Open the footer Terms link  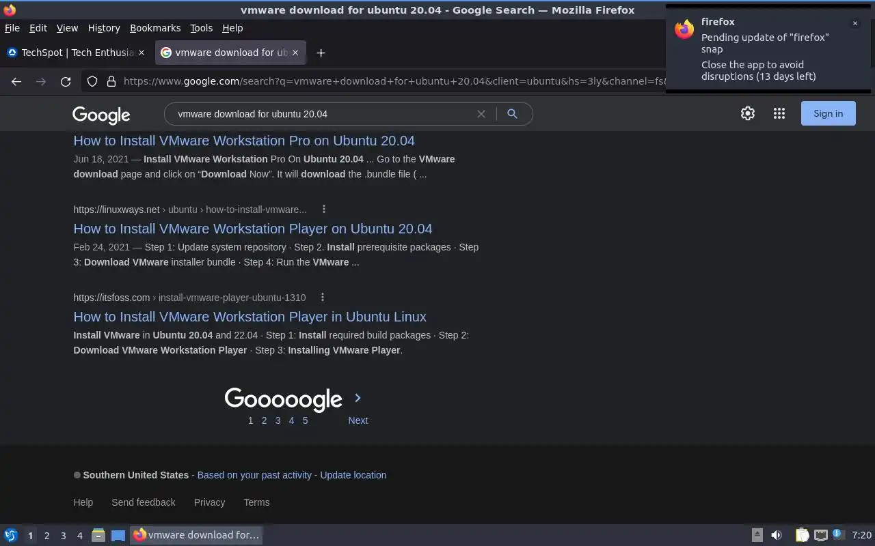pos(256,502)
